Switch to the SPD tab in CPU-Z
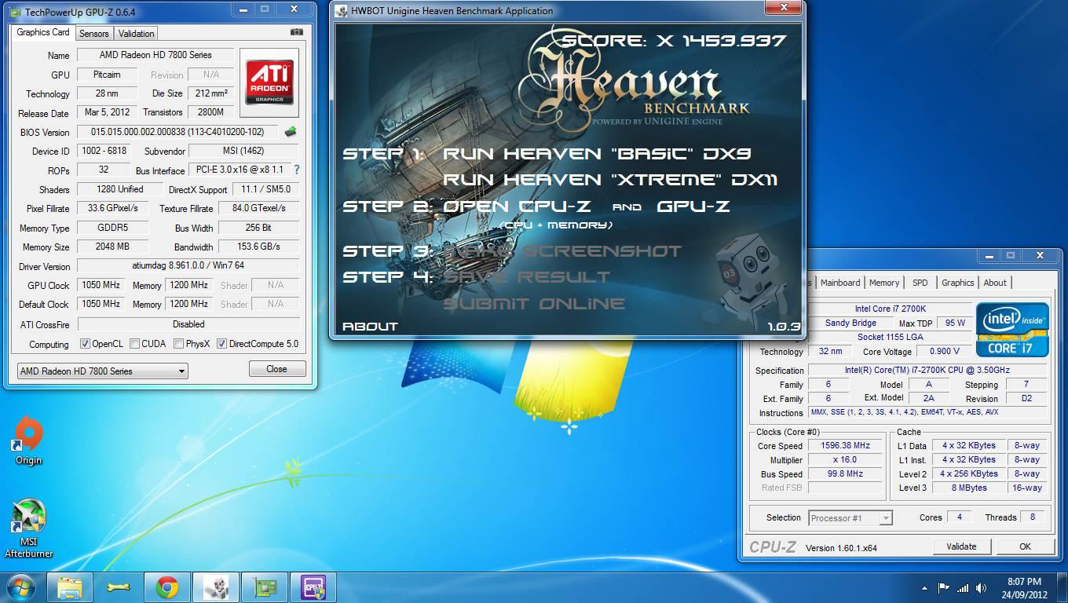This screenshot has height=603, width=1068. point(920,283)
